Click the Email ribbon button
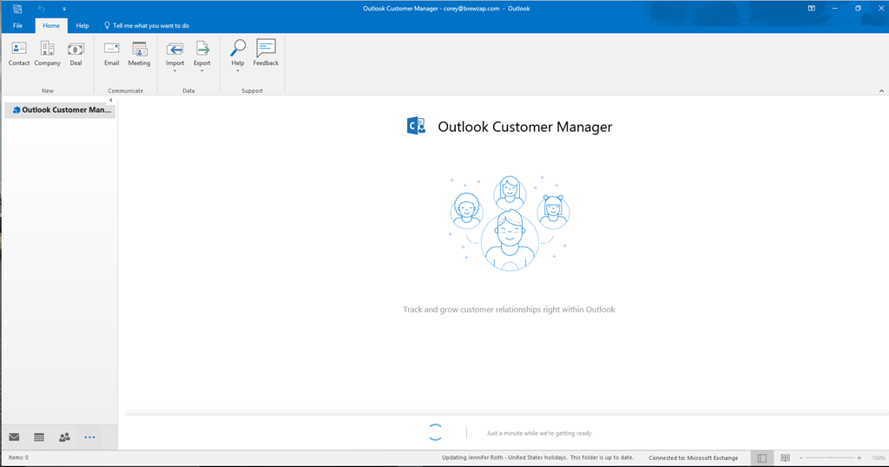The height and width of the screenshot is (467, 889). point(111,55)
